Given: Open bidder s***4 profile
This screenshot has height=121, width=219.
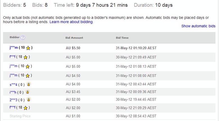Looking at the screenshot, I should pyautogui.click(x=13, y=85).
